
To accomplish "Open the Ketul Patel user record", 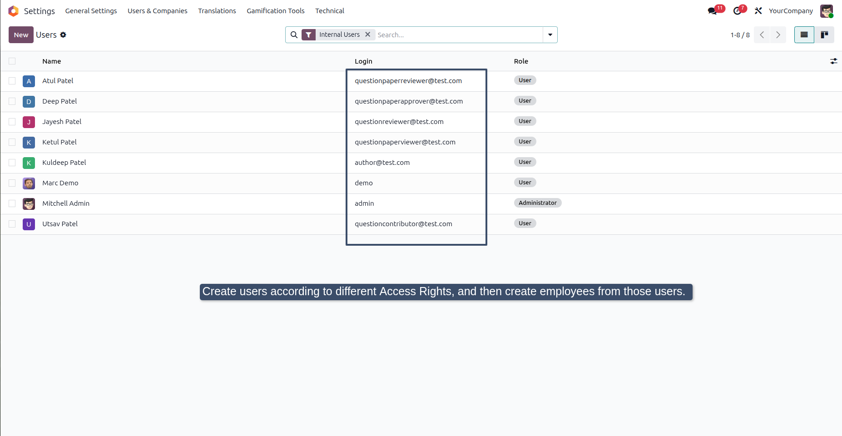I will click(x=59, y=142).
